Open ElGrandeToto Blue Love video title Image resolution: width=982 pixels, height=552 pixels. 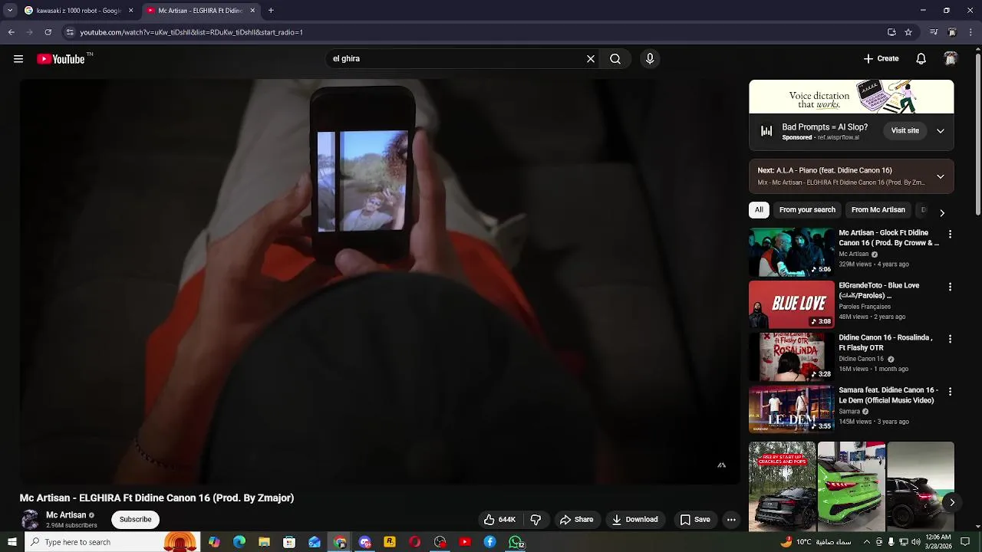coord(879,290)
